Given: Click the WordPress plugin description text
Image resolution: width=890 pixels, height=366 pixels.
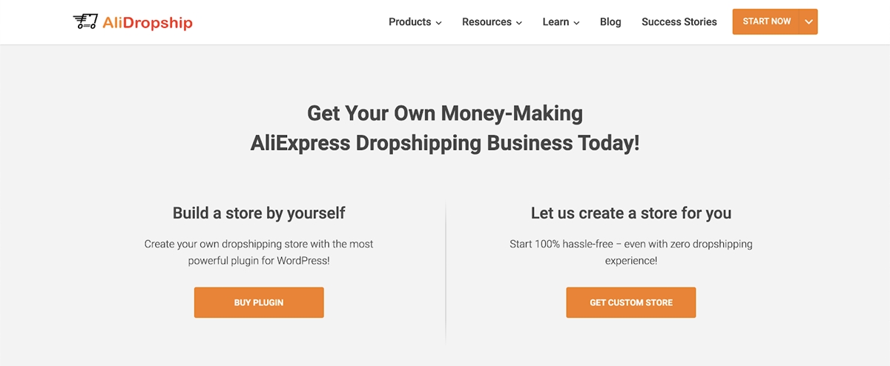Looking at the screenshot, I should click(x=259, y=252).
